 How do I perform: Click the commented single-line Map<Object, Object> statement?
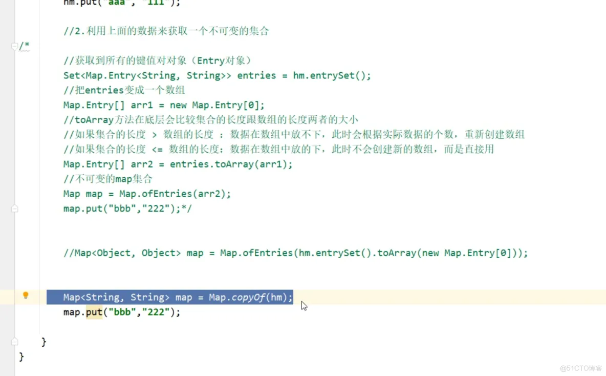[295, 253]
